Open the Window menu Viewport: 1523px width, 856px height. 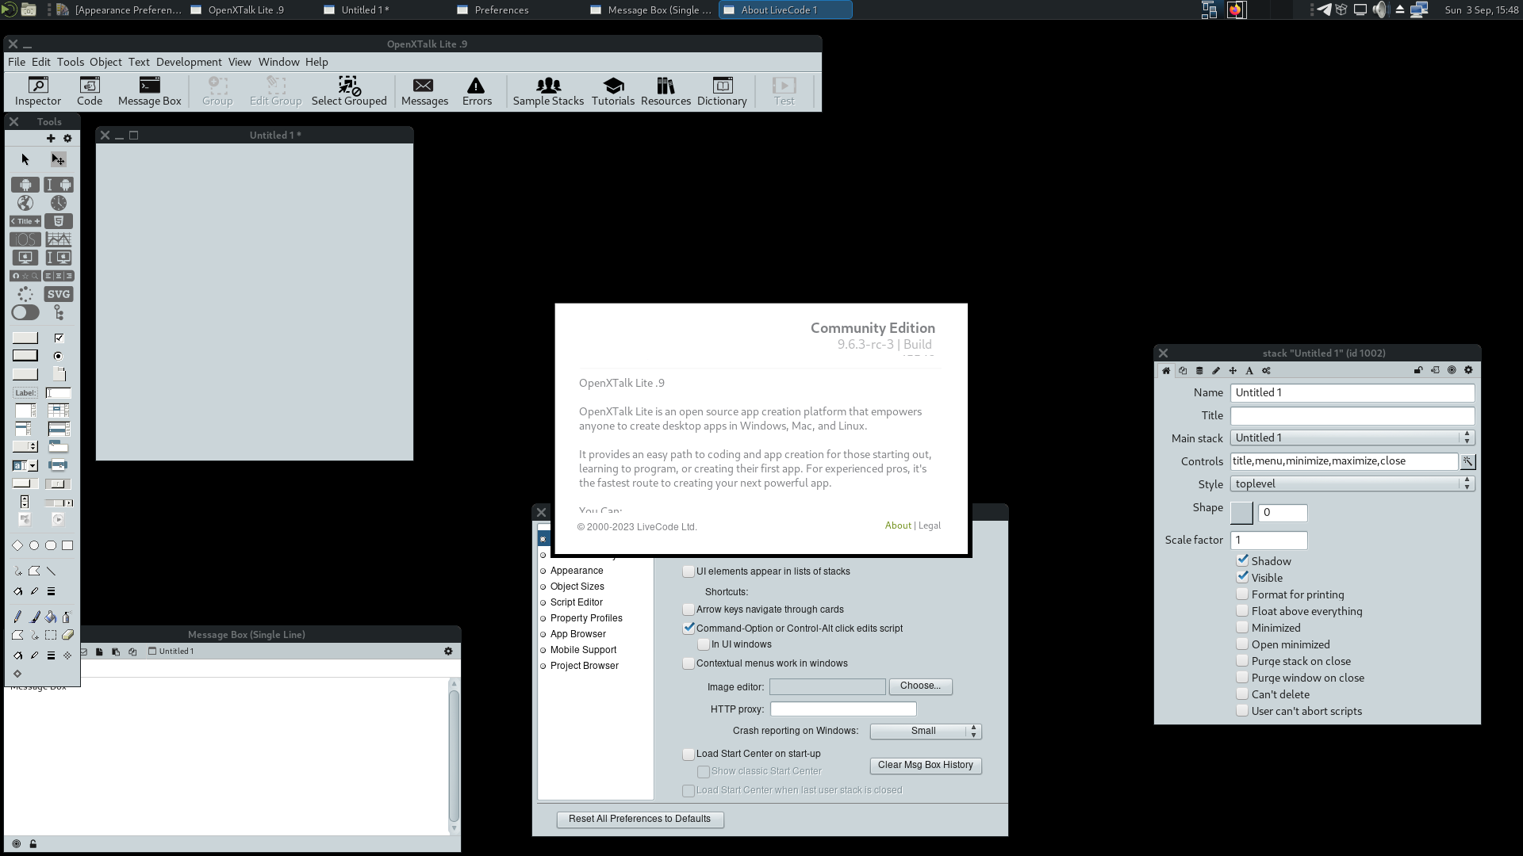coord(278,62)
